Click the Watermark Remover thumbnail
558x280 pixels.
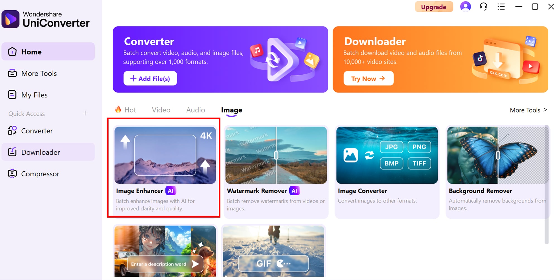click(x=276, y=155)
